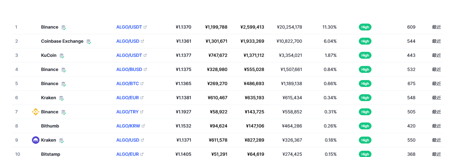458x157 pixels.
Task: Click the Binance logo icon in row 7
Action: pos(36,112)
